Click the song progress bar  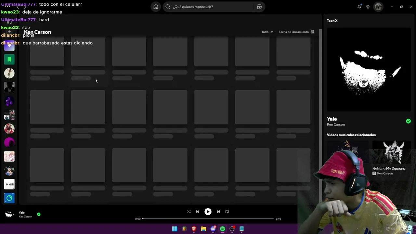tap(208, 219)
